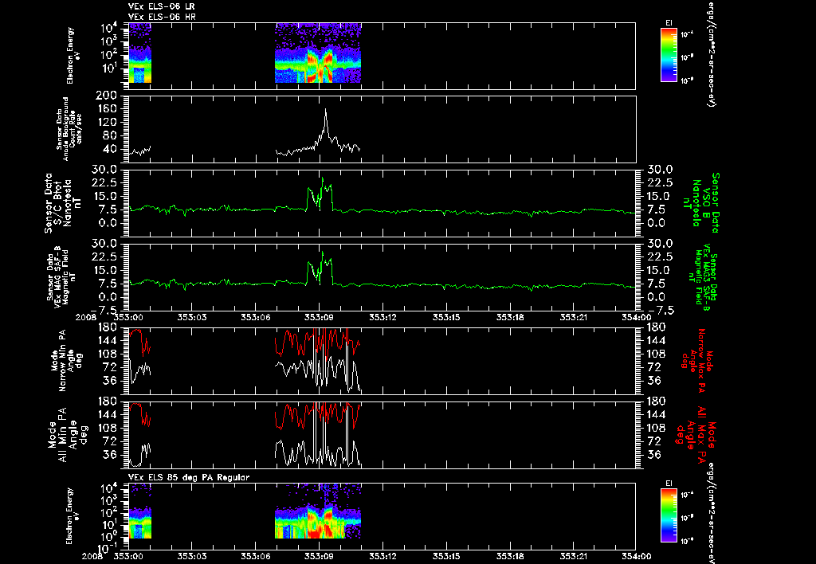Click the '353:09' label on the bottom time axis
This screenshot has width=816, height=564.
[320, 556]
